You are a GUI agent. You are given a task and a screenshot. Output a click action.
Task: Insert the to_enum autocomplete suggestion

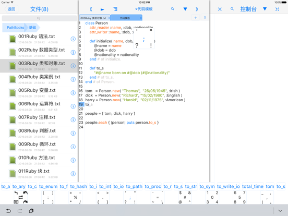pyautogui.click(x=49, y=186)
